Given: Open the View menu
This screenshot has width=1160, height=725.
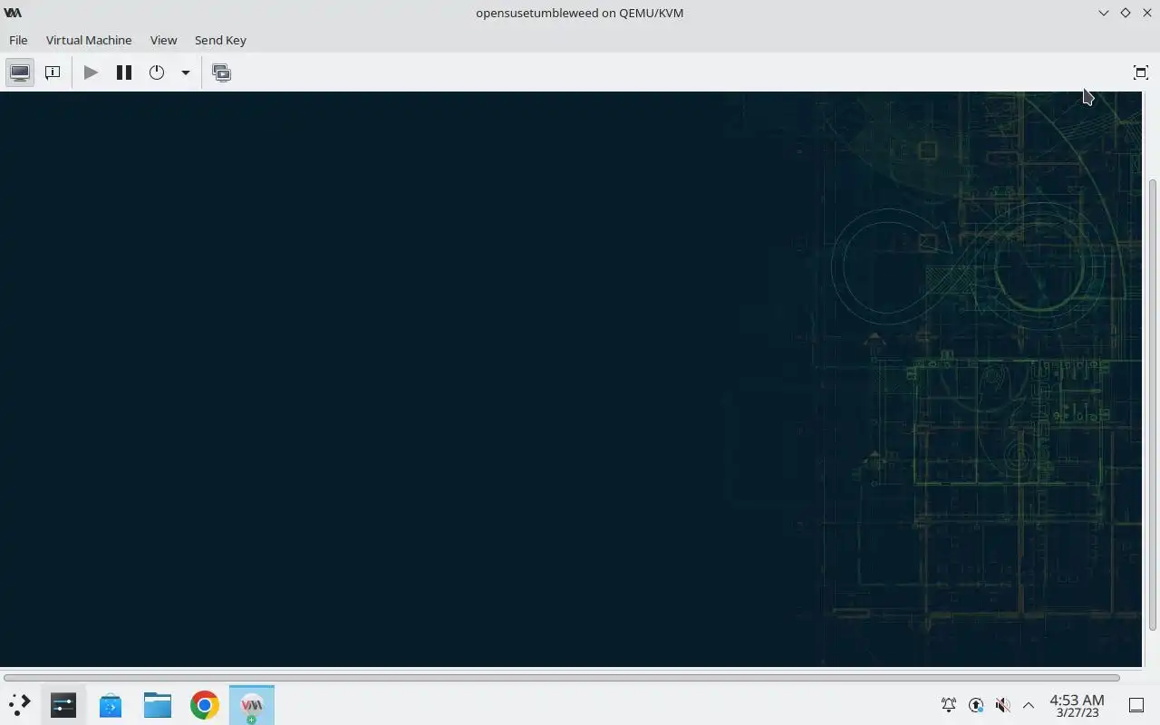Looking at the screenshot, I should (x=163, y=40).
